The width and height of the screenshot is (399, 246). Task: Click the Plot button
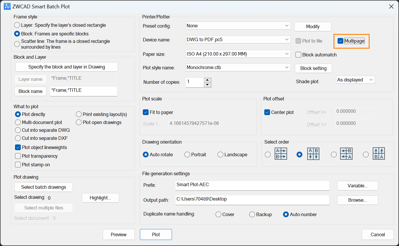156,234
